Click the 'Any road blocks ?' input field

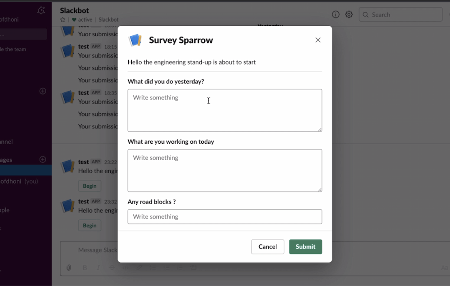coord(225,216)
